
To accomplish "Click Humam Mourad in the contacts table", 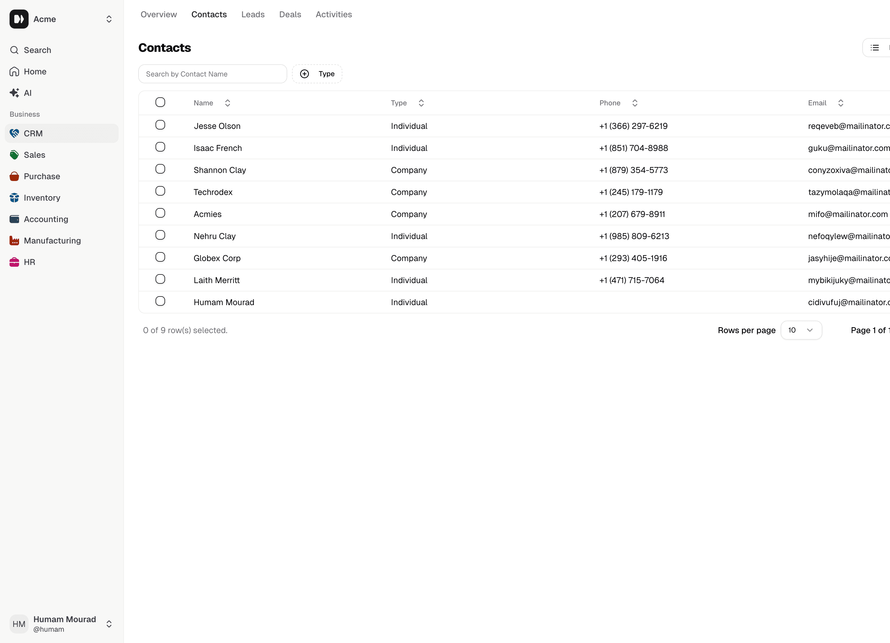I will [224, 302].
